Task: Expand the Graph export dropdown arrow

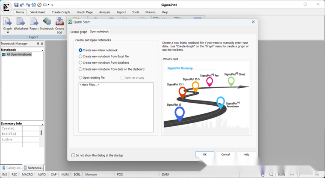Action: 8,33
